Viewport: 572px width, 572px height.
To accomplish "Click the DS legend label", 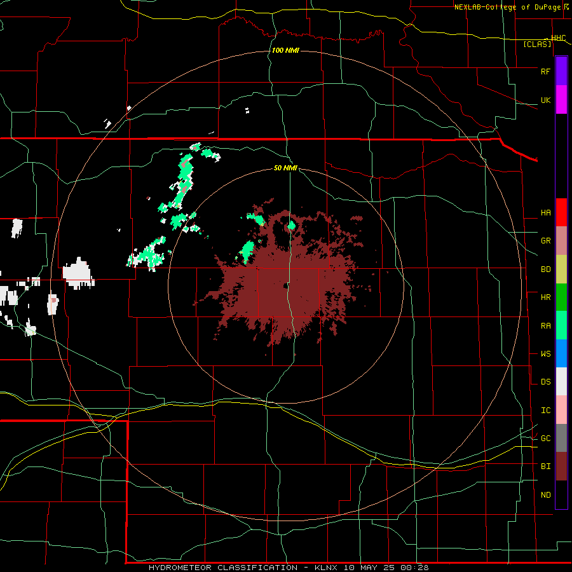I will coord(545,381).
